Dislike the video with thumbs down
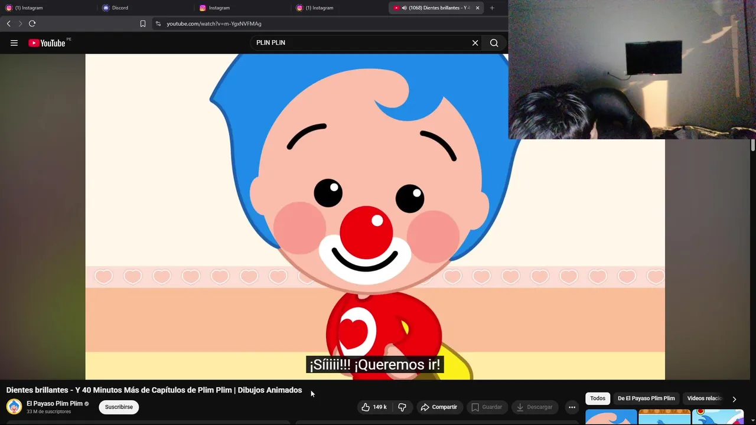 402,407
